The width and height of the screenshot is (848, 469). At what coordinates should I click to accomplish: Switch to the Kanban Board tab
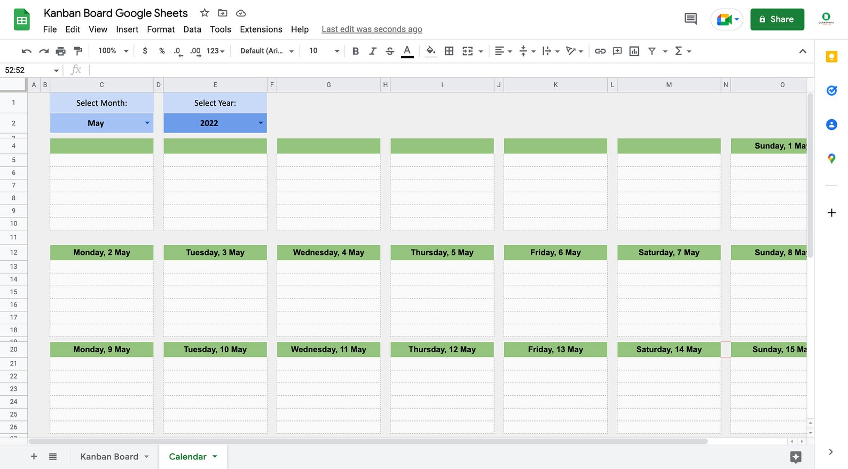click(109, 457)
